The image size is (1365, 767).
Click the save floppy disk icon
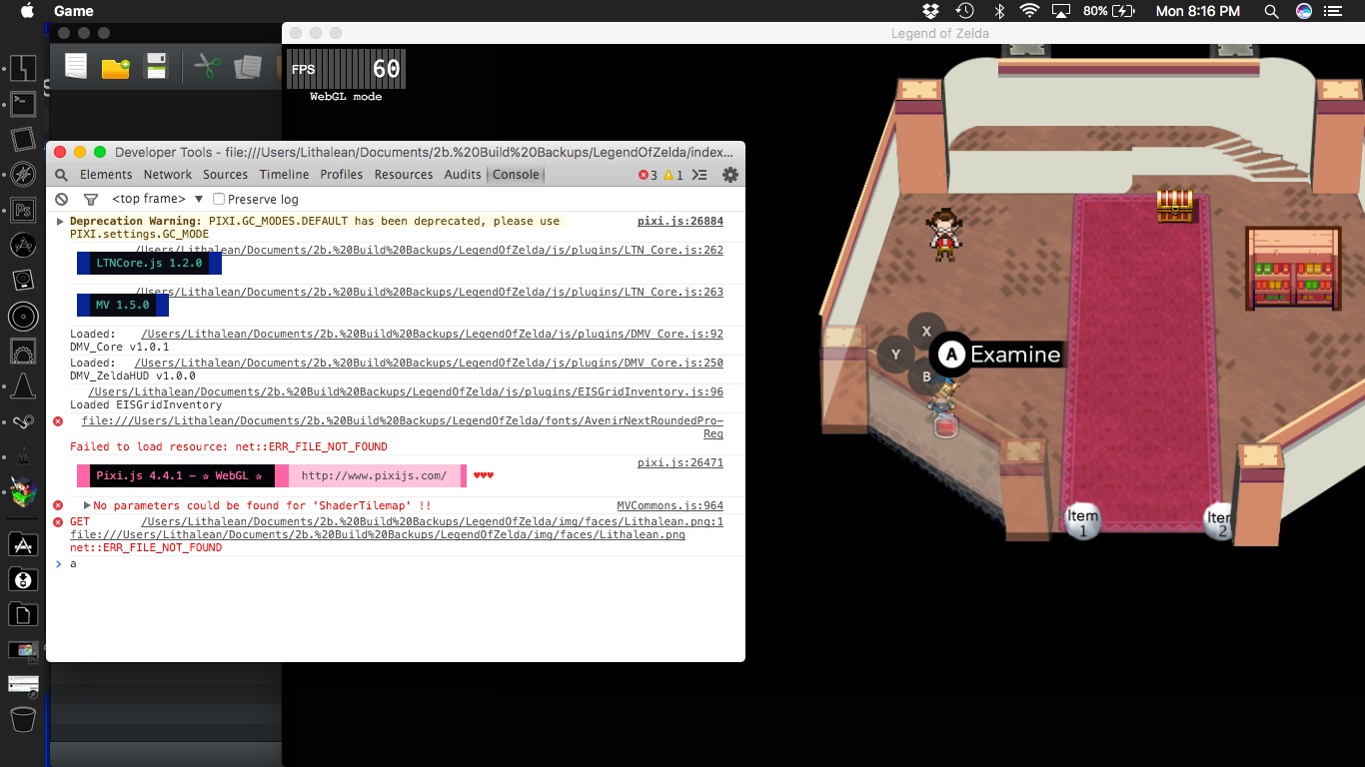click(157, 67)
